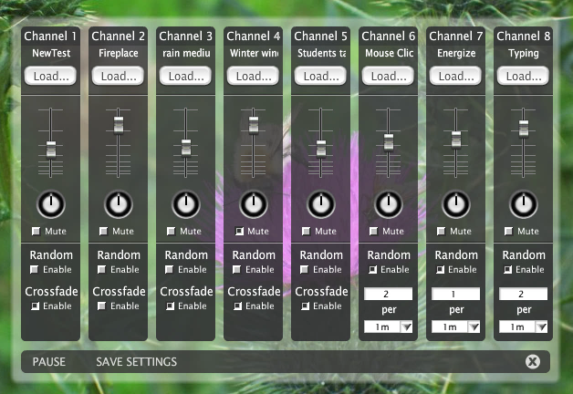The width and height of the screenshot is (573, 394).
Task: Disable Random for Channel 7
Action: coord(440,269)
